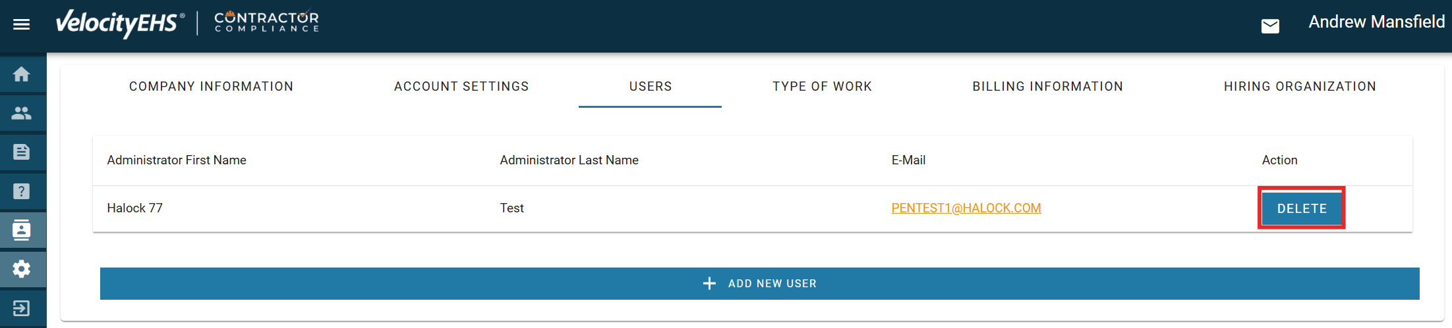Click Add New User button
The height and width of the screenshot is (328, 1452).
[759, 283]
